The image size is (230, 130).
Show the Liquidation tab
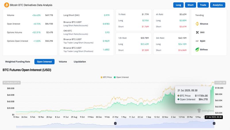pos(80,61)
